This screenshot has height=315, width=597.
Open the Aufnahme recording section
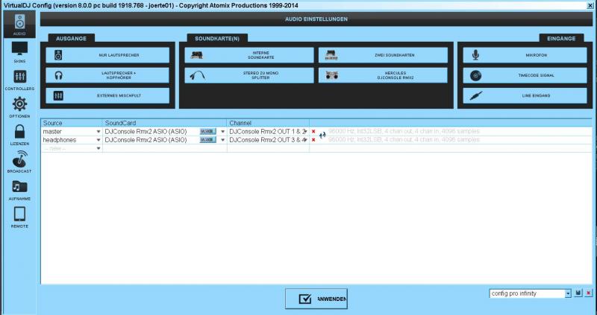click(19, 191)
